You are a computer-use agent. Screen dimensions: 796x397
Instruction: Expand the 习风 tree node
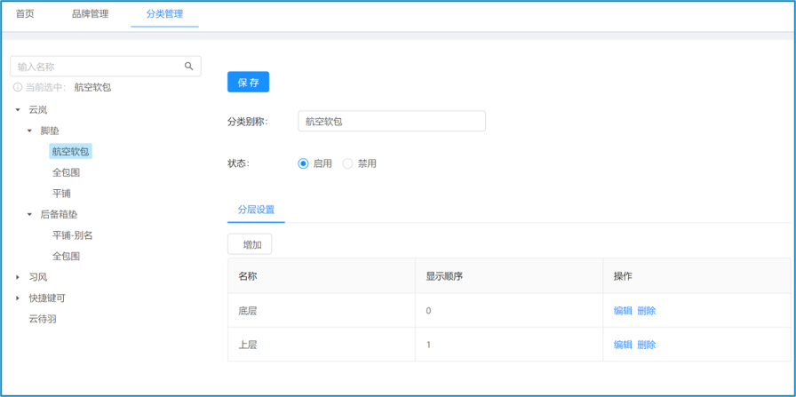[x=18, y=277]
